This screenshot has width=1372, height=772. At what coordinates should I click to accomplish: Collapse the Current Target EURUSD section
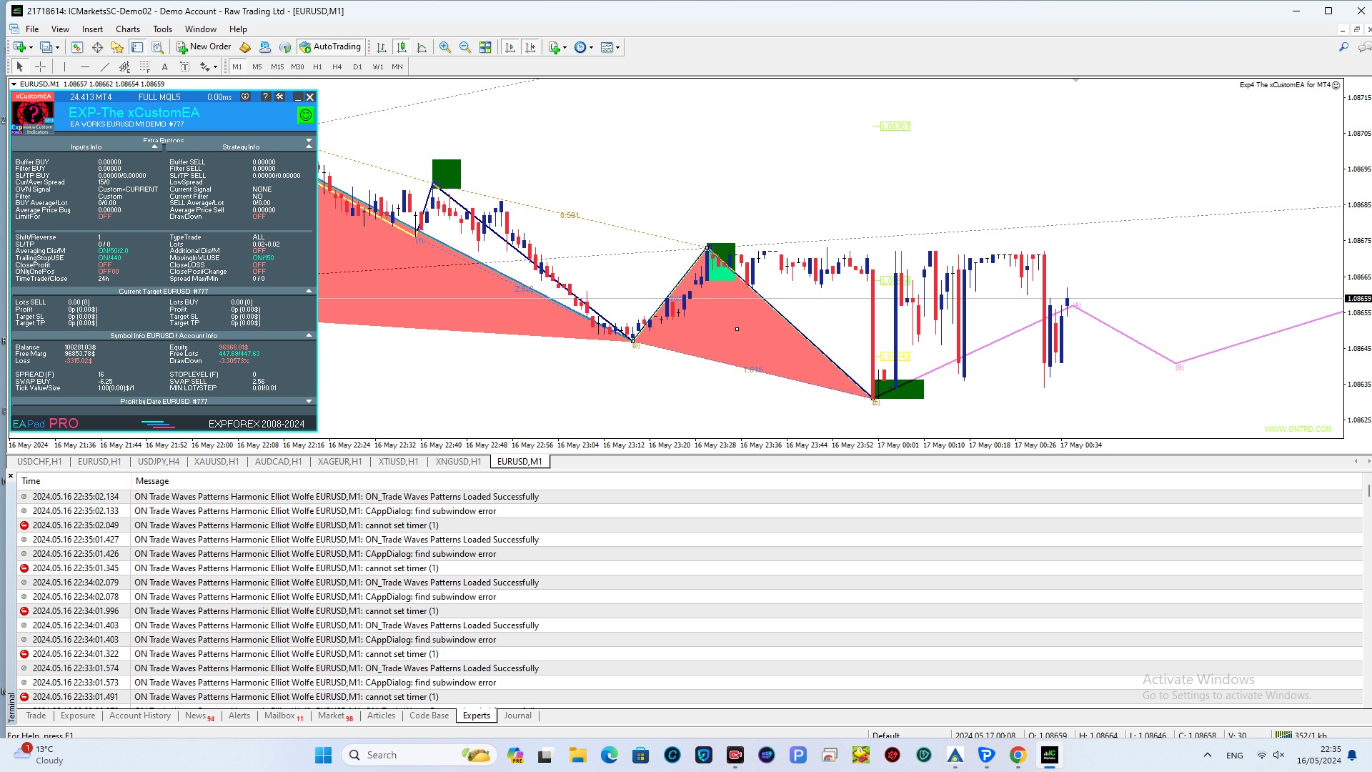pos(309,291)
